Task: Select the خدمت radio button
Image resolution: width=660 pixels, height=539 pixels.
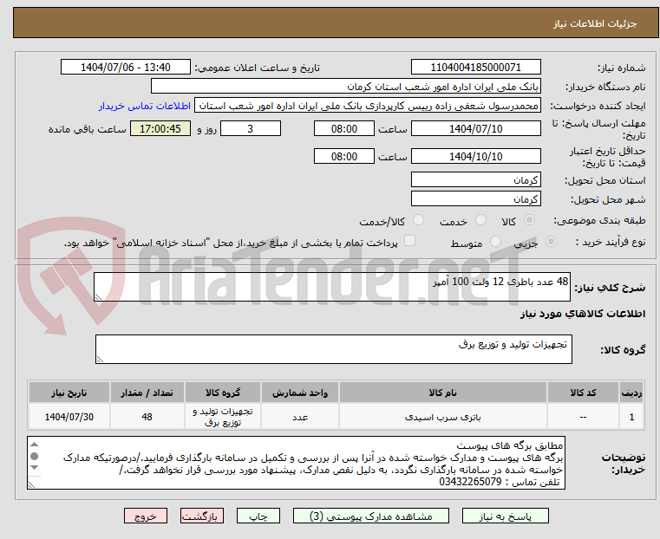Action: pyautogui.click(x=480, y=220)
